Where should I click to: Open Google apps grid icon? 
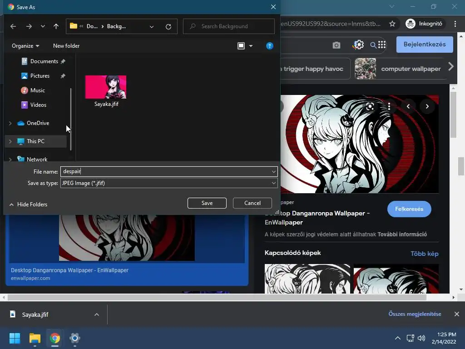pos(382,45)
